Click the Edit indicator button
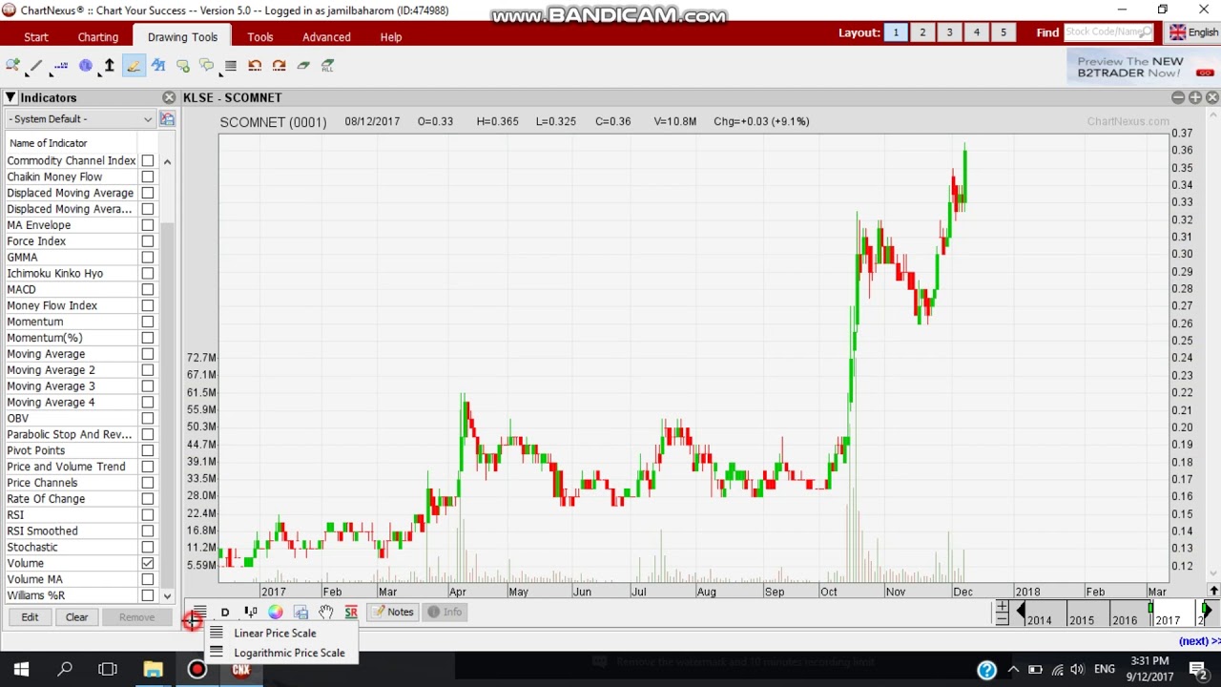This screenshot has width=1221, height=687. point(31,617)
